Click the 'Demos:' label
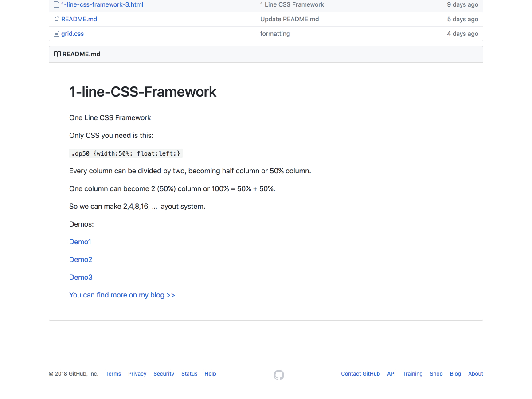This screenshot has width=532, height=399. click(x=82, y=224)
